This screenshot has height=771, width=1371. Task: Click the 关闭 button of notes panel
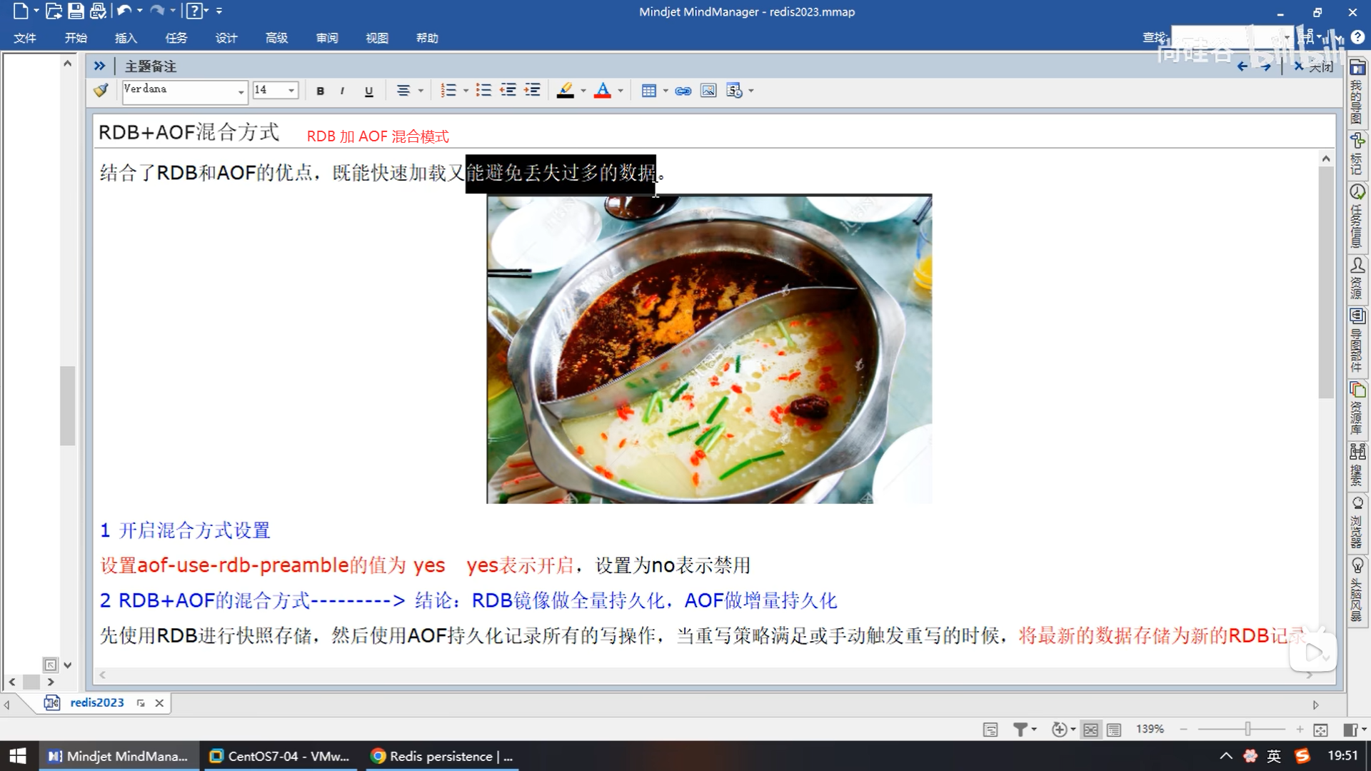click(x=1314, y=66)
